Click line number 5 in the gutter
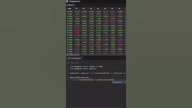Screen dimensions: 192x108 pos(68,75)
